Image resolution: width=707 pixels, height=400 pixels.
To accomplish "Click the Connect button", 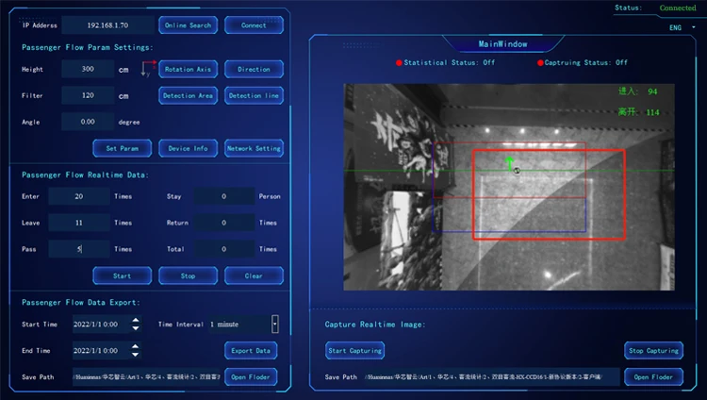I will (254, 25).
